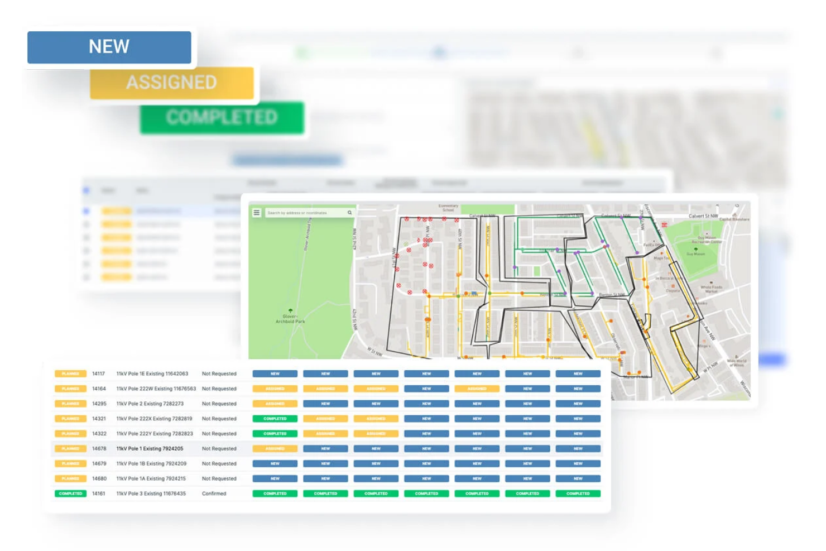Viewport: 826px width, 551px height.
Task: Click PLANNED badge on row 14164
Action: click(70, 389)
